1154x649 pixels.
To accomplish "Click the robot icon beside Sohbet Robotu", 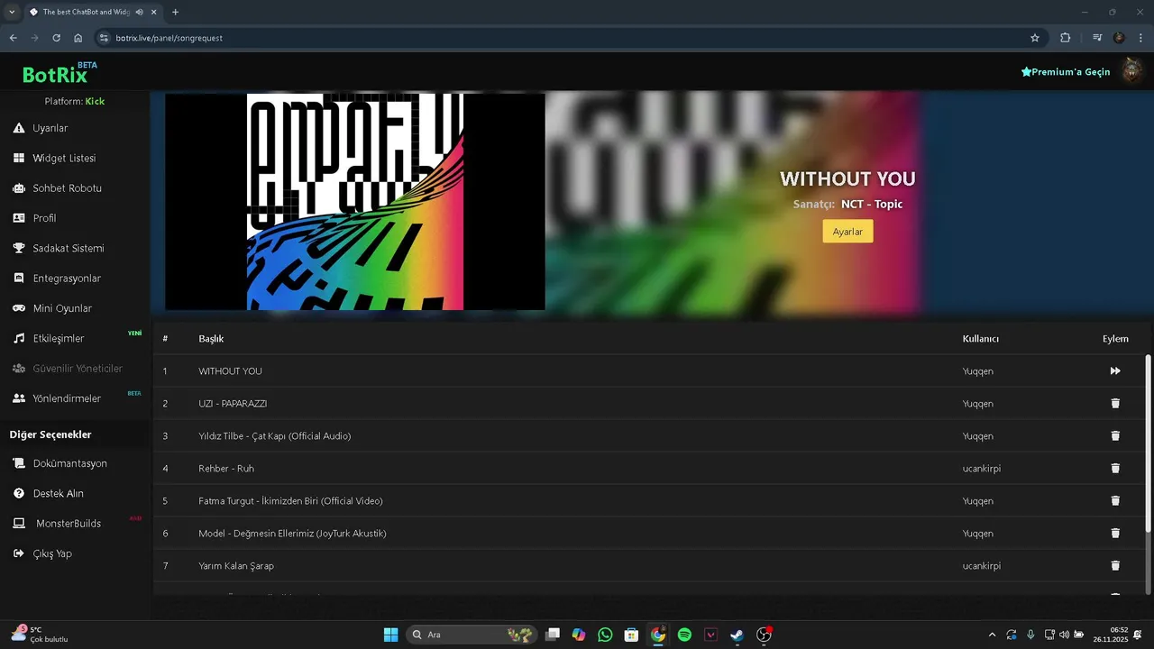I will coord(18,188).
